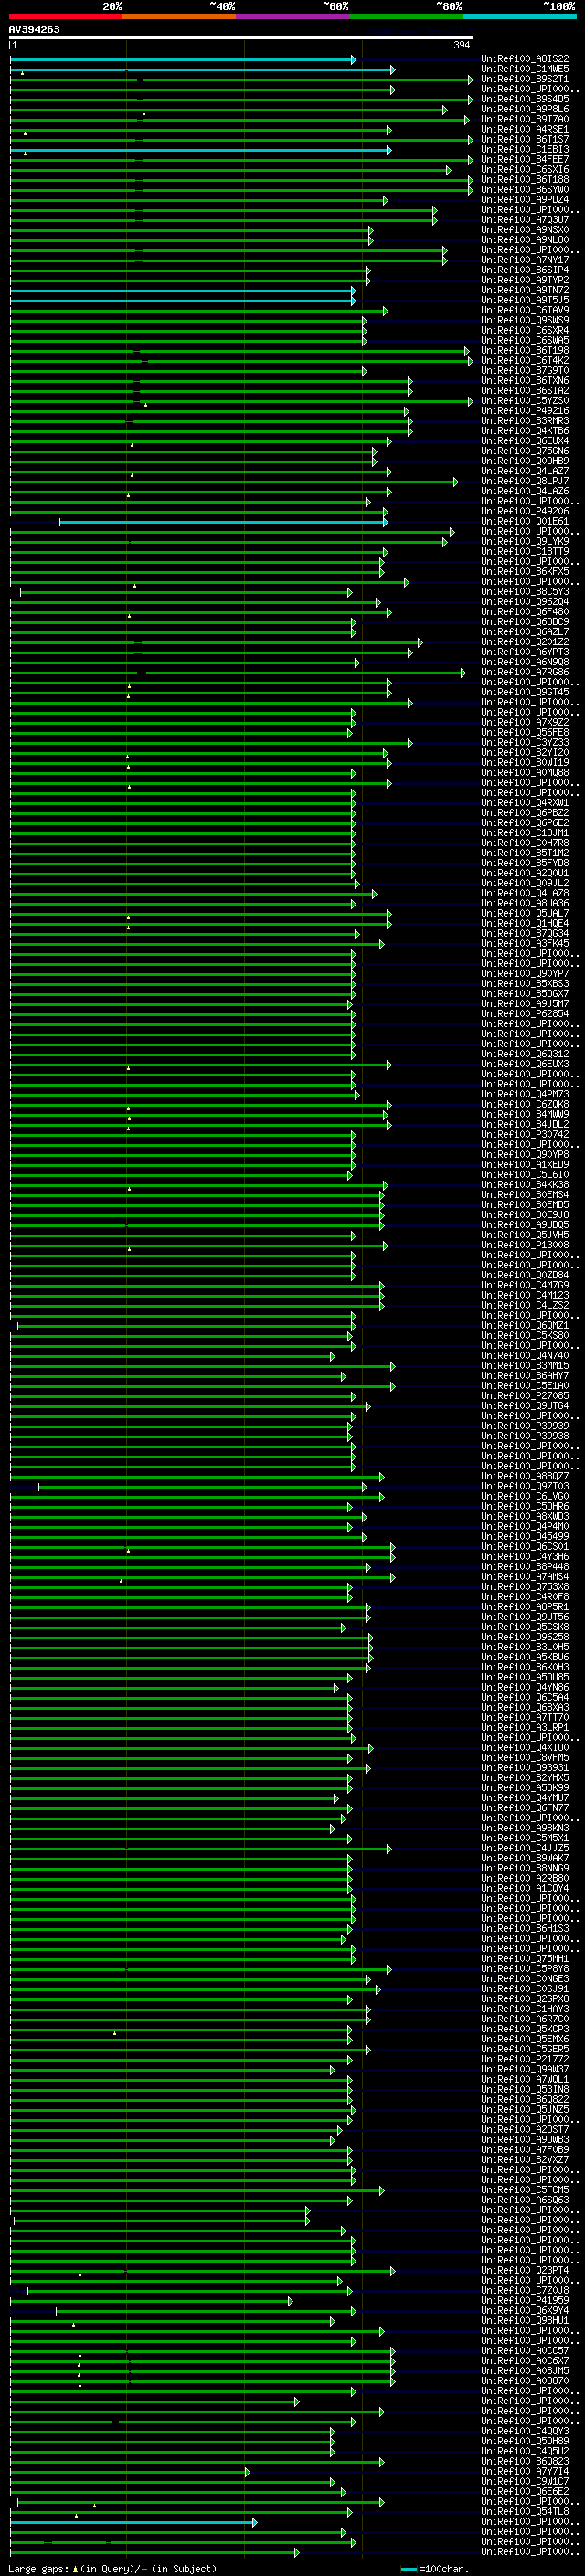Click hit label UniRef100_Q01E61

tap(525, 521)
